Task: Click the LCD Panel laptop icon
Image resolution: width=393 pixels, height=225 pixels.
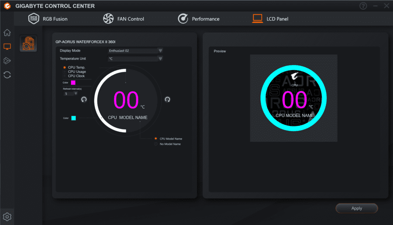Action: (257, 18)
